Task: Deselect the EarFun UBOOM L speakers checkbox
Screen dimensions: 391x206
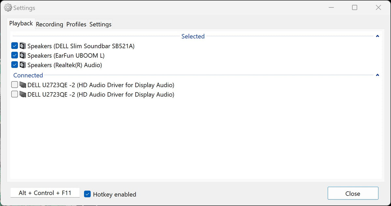Action: click(x=14, y=55)
